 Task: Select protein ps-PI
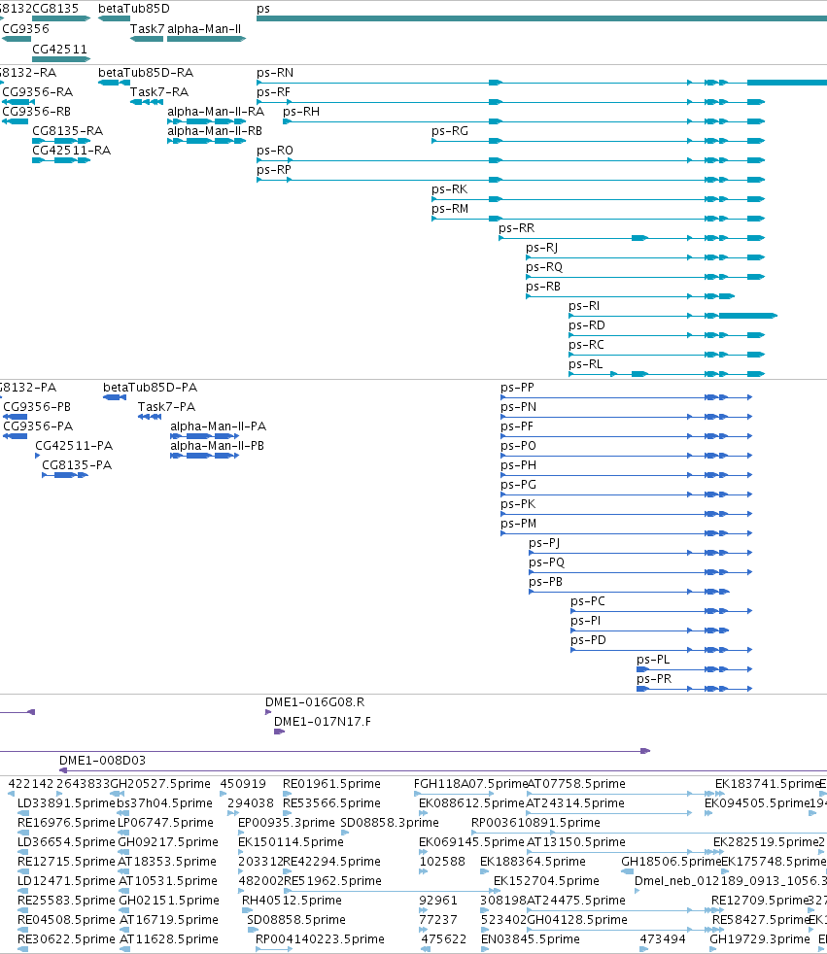585,621
